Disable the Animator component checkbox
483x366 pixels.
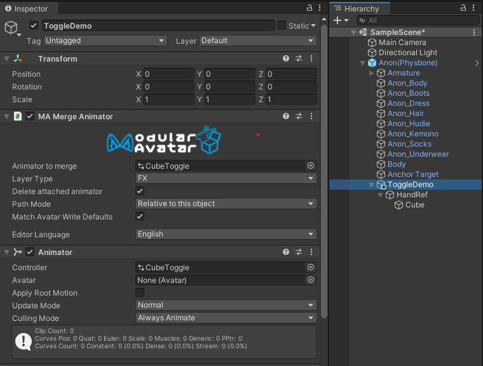coord(30,252)
